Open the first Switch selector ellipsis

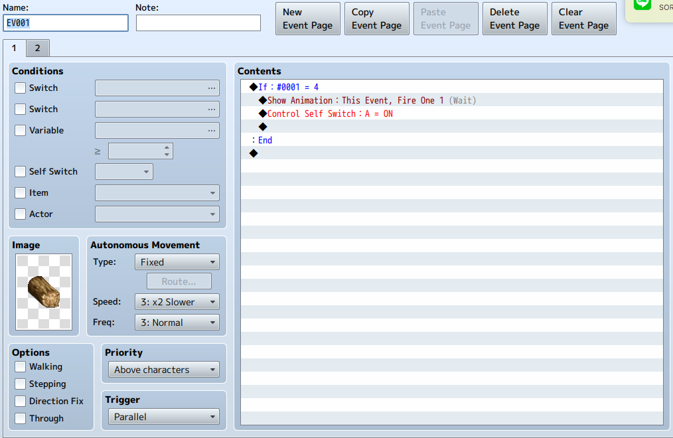coord(212,88)
